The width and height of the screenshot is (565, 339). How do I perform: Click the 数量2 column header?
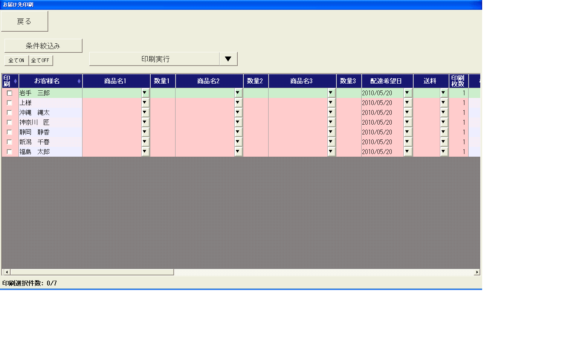(256, 81)
